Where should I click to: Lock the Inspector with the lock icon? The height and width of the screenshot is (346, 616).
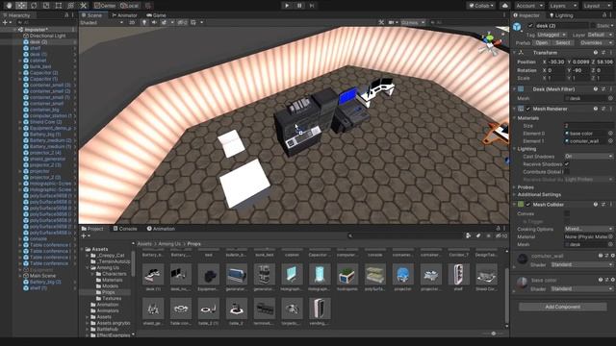pos(604,15)
